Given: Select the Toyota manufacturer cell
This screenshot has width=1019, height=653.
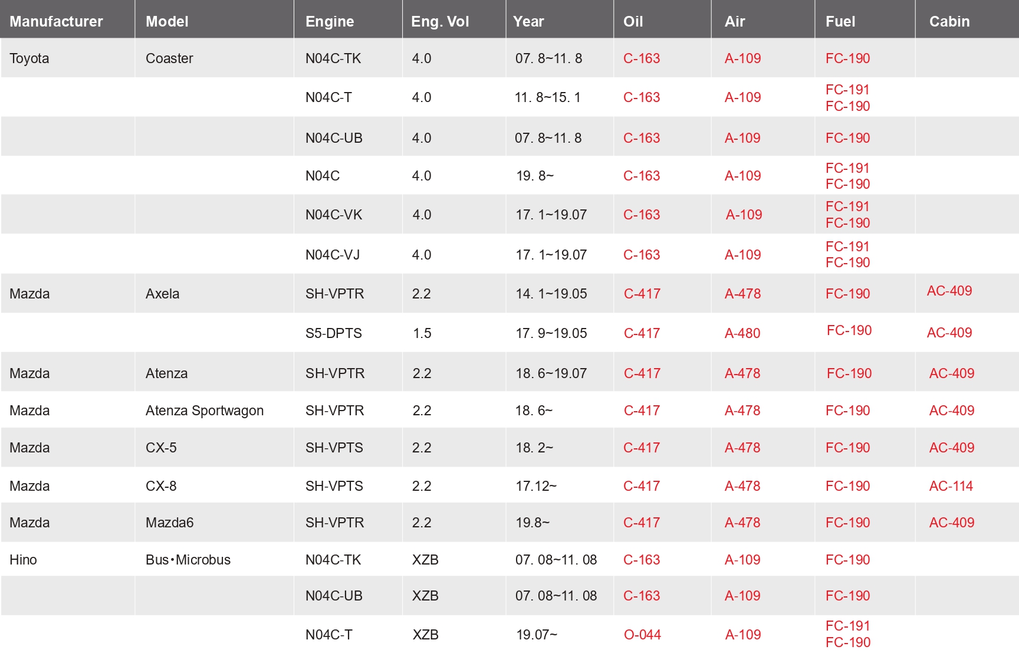Looking at the screenshot, I should click(29, 58).
